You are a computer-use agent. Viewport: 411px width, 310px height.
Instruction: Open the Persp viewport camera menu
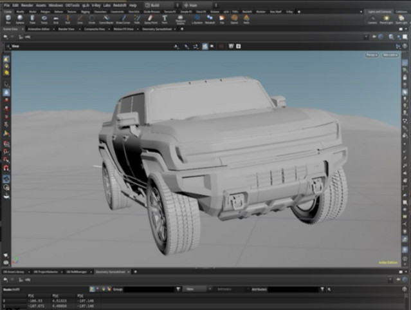pyautogui.click(x=371, y=55)
